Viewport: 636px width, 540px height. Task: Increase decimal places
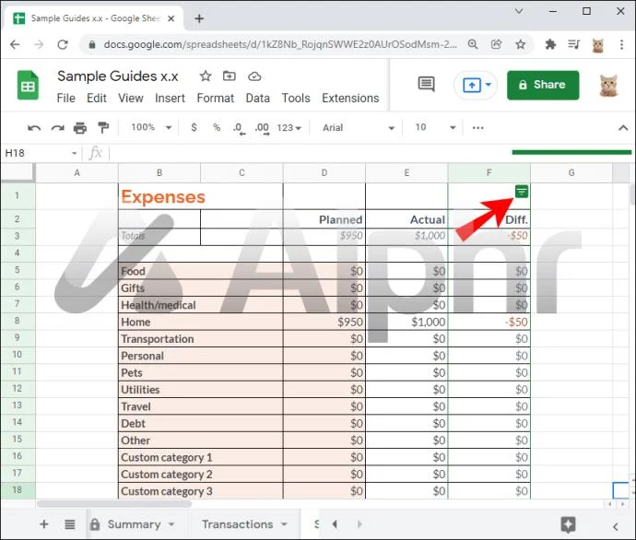262,128
